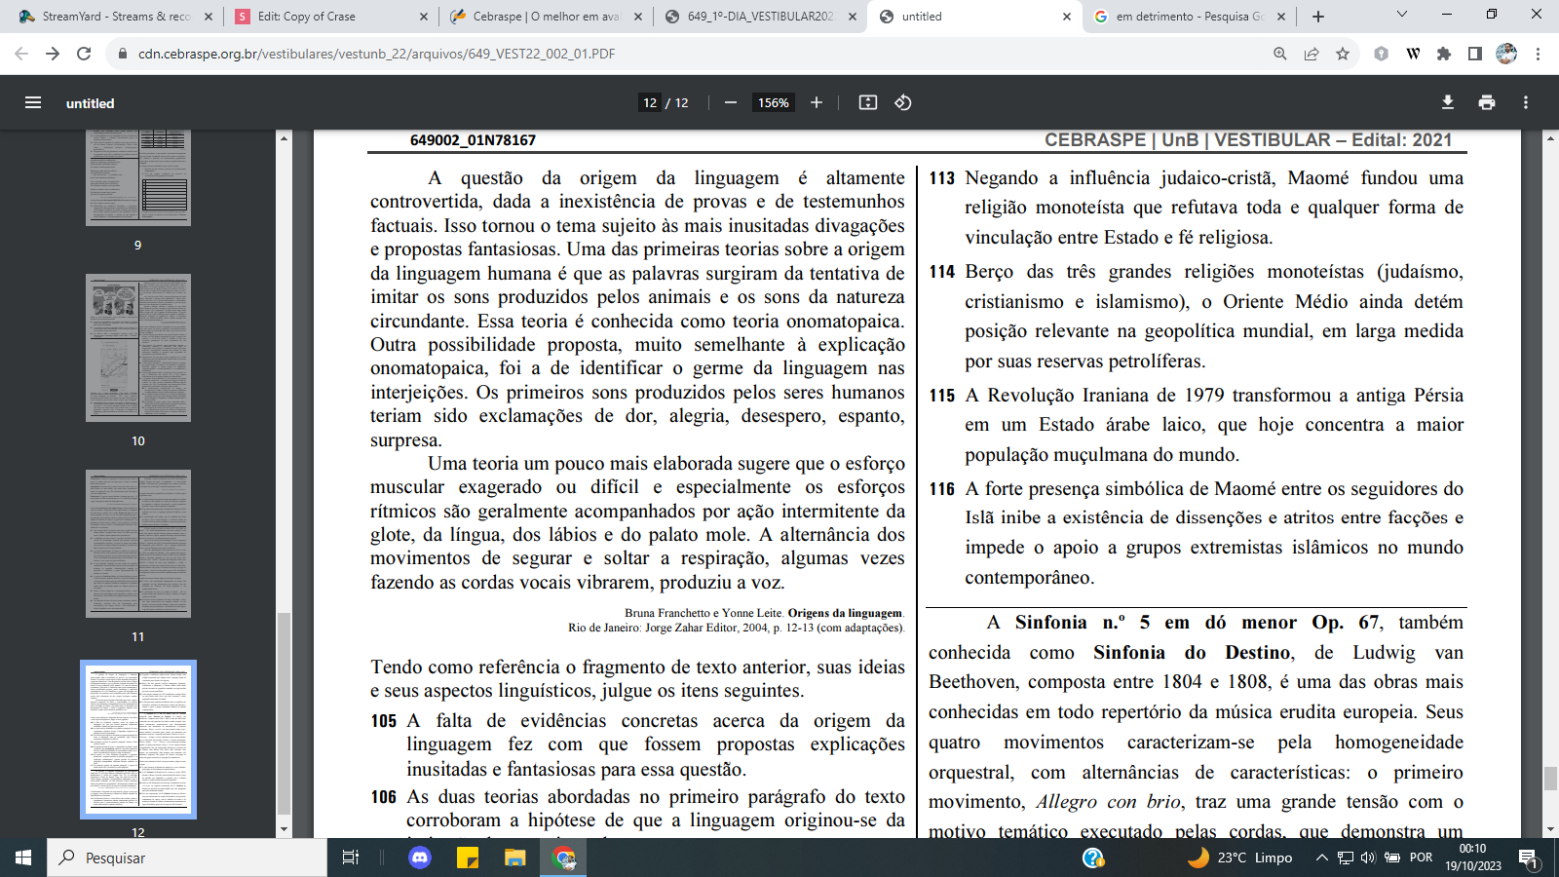
Task: Open the clock showing 00:10
Action: [1472, 858]
